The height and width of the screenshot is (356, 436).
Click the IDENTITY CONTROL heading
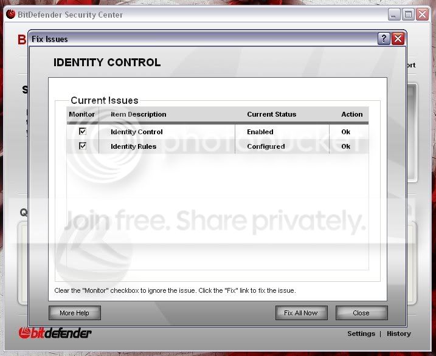click(x=107, y=62)
